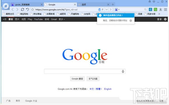Switch language to 中文（繁體）
169x105 pixels.
[x=96, y=89]
